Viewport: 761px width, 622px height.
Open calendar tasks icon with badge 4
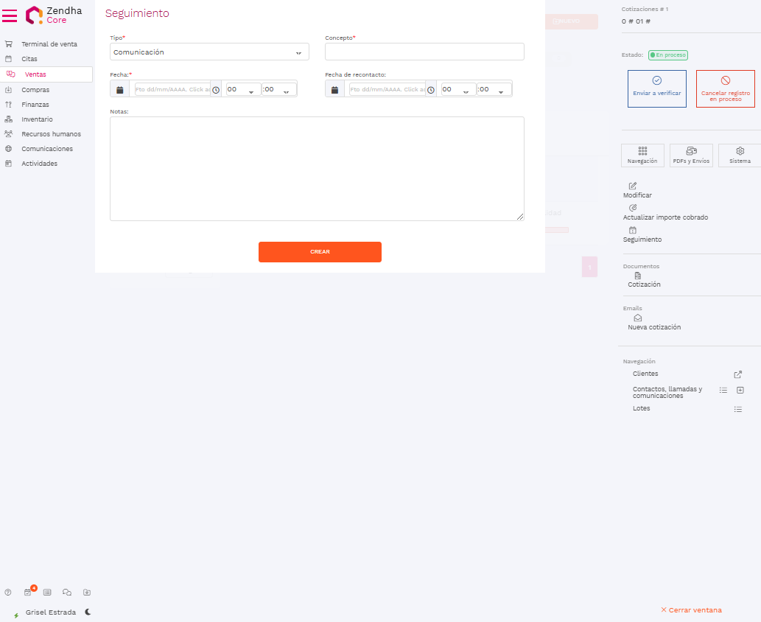[x=28, y=592]
